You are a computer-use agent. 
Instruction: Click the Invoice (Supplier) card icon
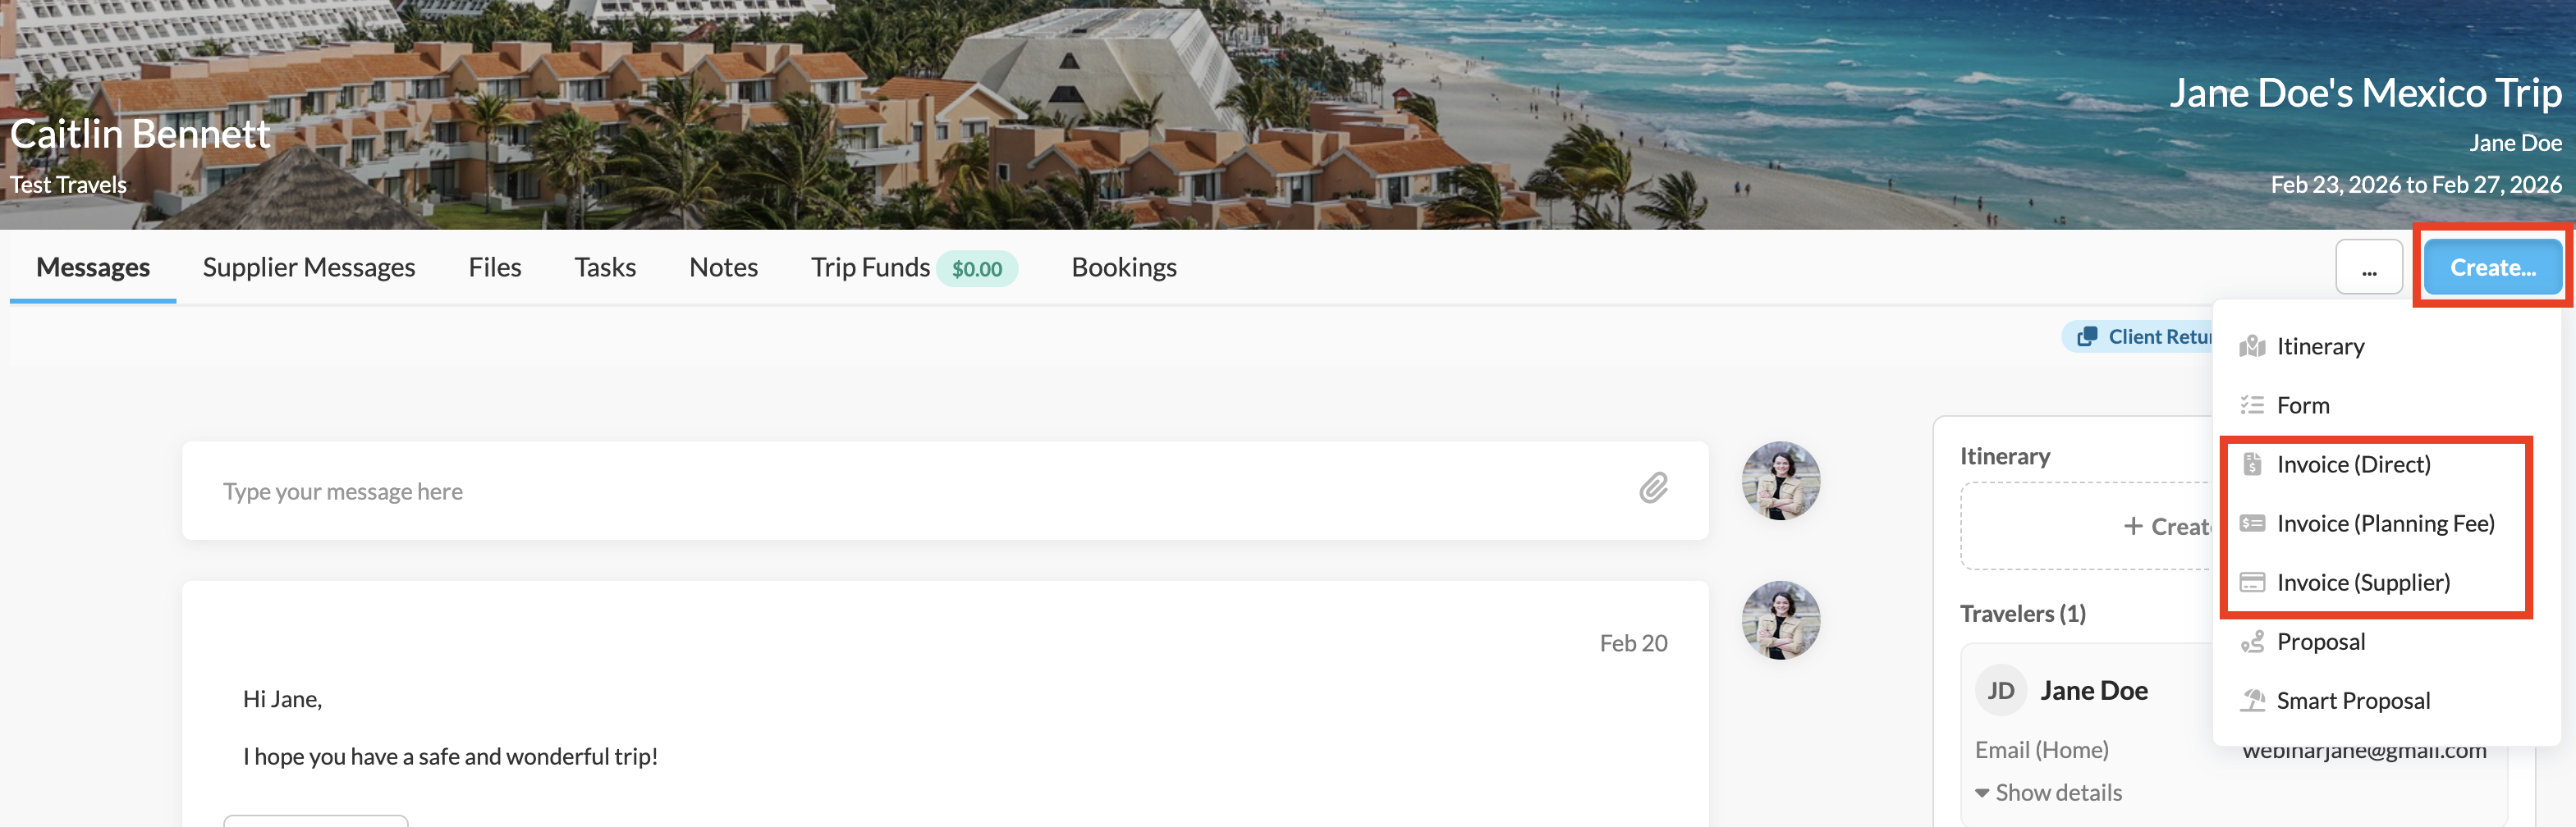coord(2252,582)
